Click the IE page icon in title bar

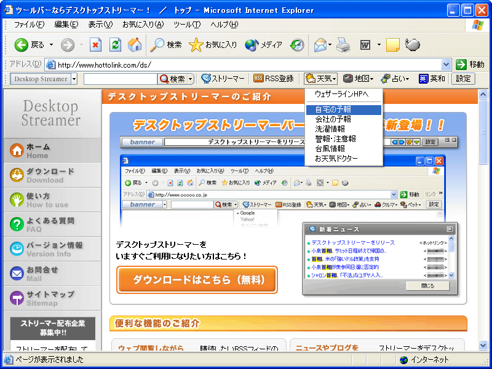point(9,10)
